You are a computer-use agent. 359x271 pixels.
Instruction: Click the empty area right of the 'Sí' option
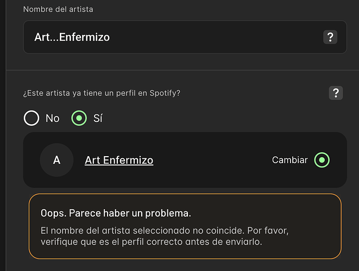(217, 118)
